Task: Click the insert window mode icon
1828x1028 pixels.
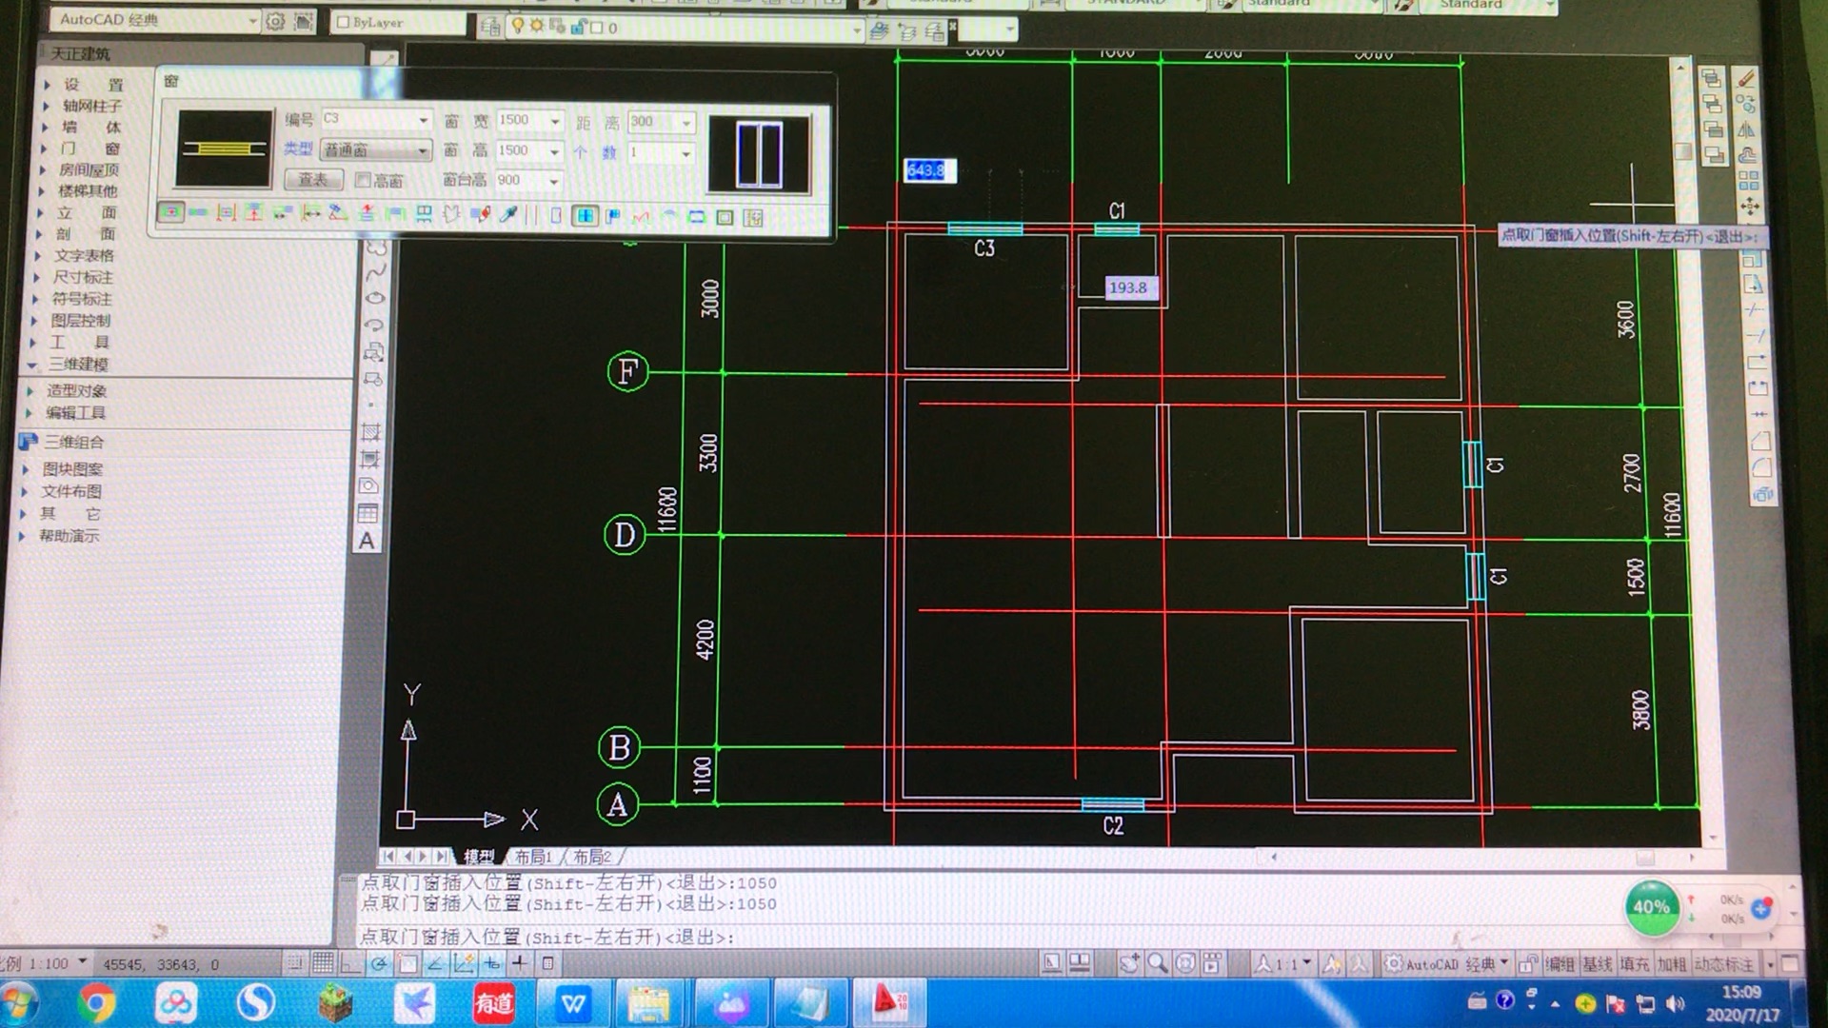Action: [x=585, y=217]
